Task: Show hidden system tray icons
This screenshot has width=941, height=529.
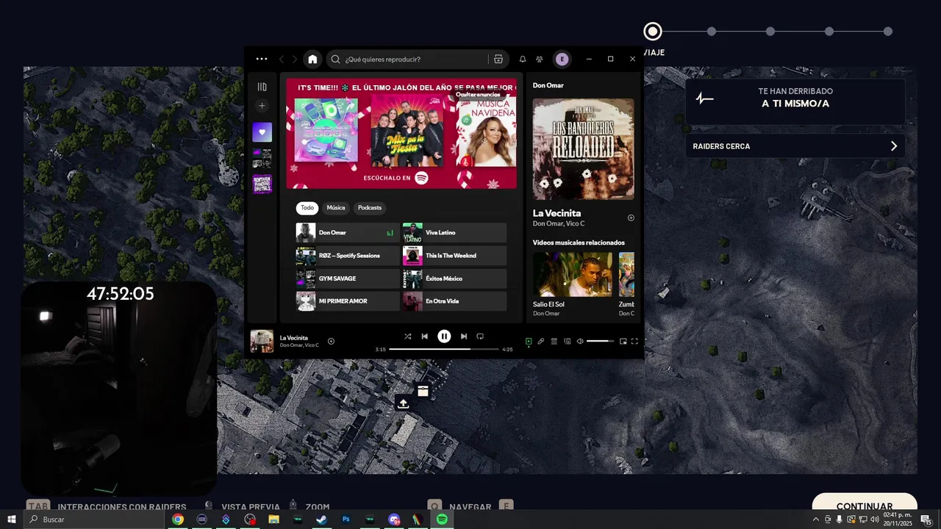Action: pos(815,519)
